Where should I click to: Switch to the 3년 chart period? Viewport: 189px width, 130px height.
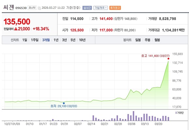(x=65, y=40)
